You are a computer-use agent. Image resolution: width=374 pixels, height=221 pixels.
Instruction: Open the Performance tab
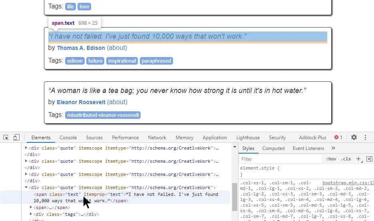coord(125,138)
